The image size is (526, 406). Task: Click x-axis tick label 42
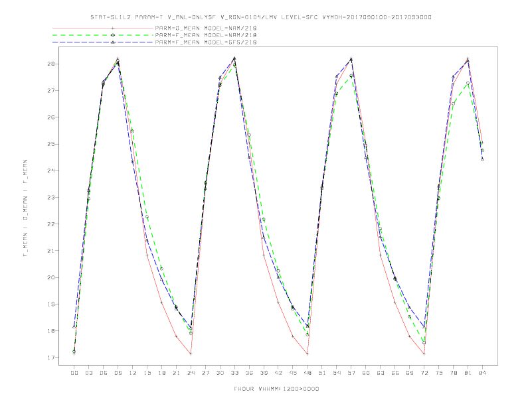(278, 373)
